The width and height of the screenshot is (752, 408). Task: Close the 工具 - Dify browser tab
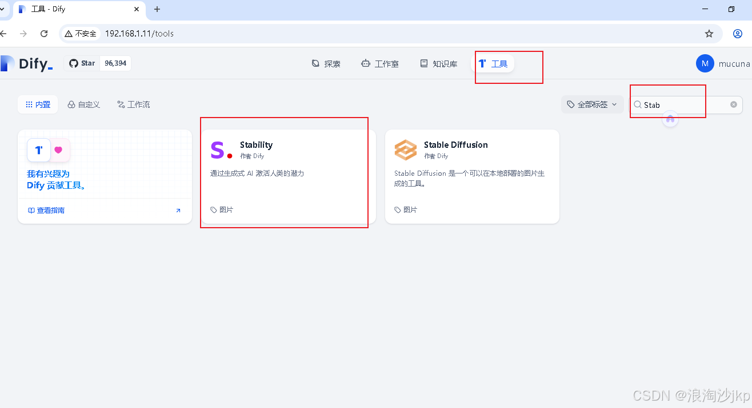click(x=137, y=9)
